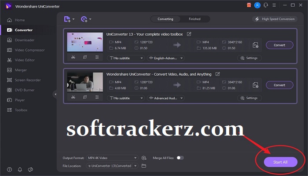
Task: Expand the disc load dropdown arrow
Action: [90, 19]
